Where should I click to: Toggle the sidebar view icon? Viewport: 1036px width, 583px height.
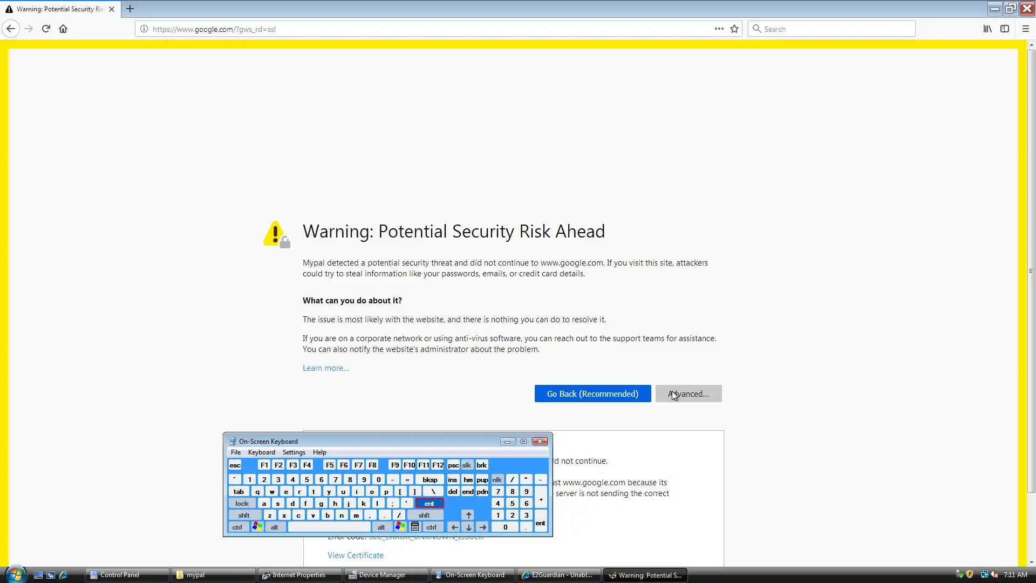click(1005, 29)
